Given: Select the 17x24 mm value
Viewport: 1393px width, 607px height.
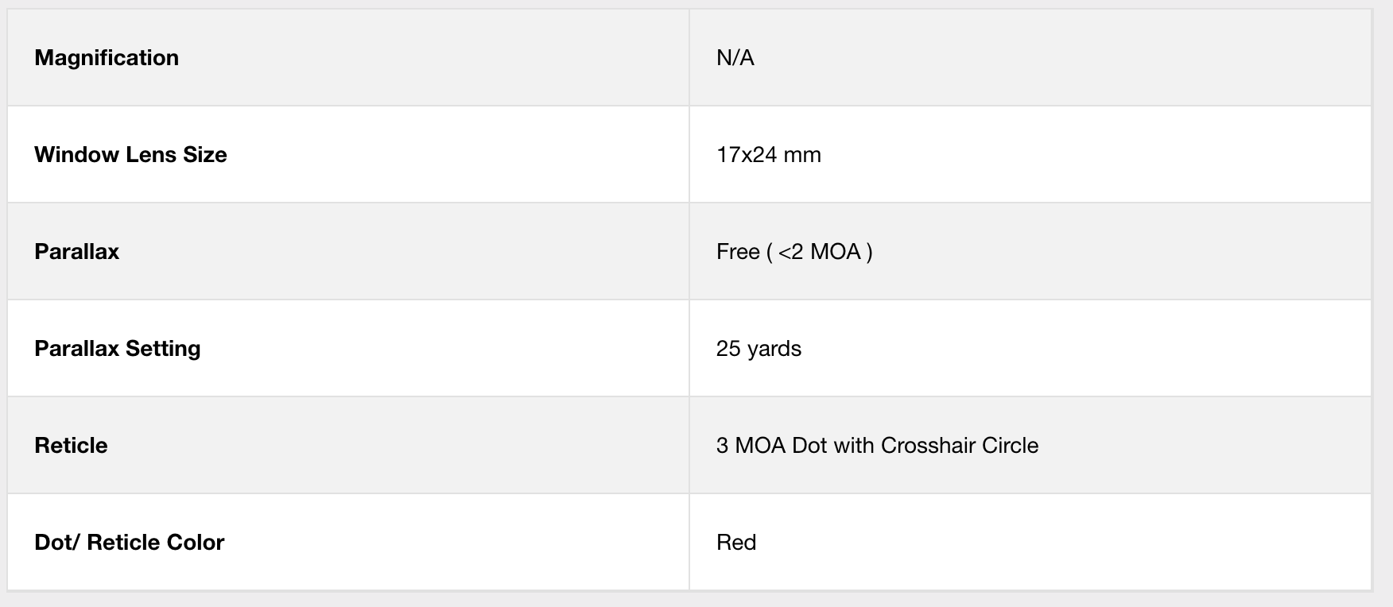Looking at the screenshot, I should point(769,155).
